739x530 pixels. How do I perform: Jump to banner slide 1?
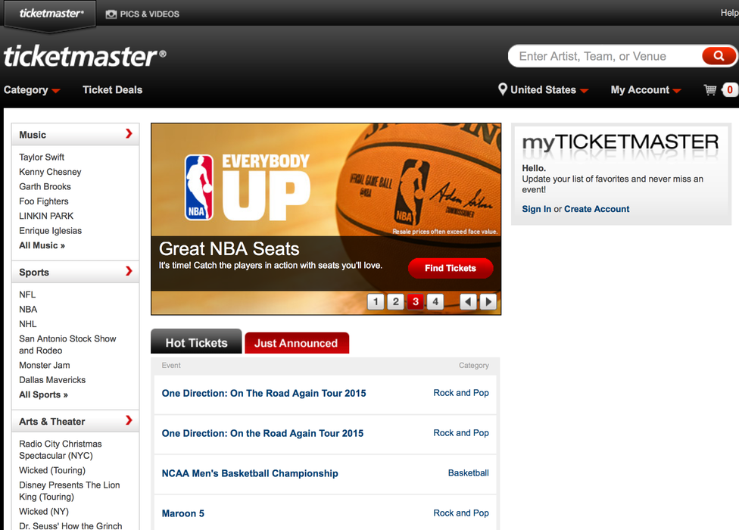pyautogui.click(x=376, y=302)
